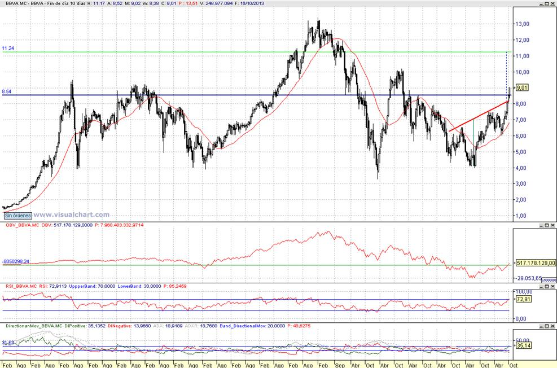Click the RSI_BBVA.MC indicator title
Screen dimensions: 557x368
point(21,286)
